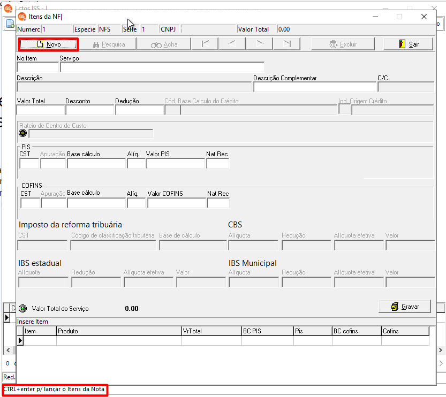This screenshot has width=446, height=397.
Task: Click the Especie NFS field
Action: (109, 29)
